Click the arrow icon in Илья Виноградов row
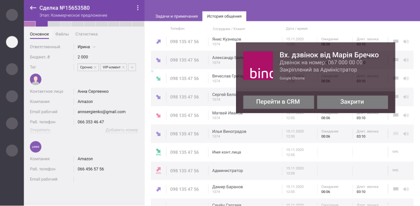 pos(158,134)
